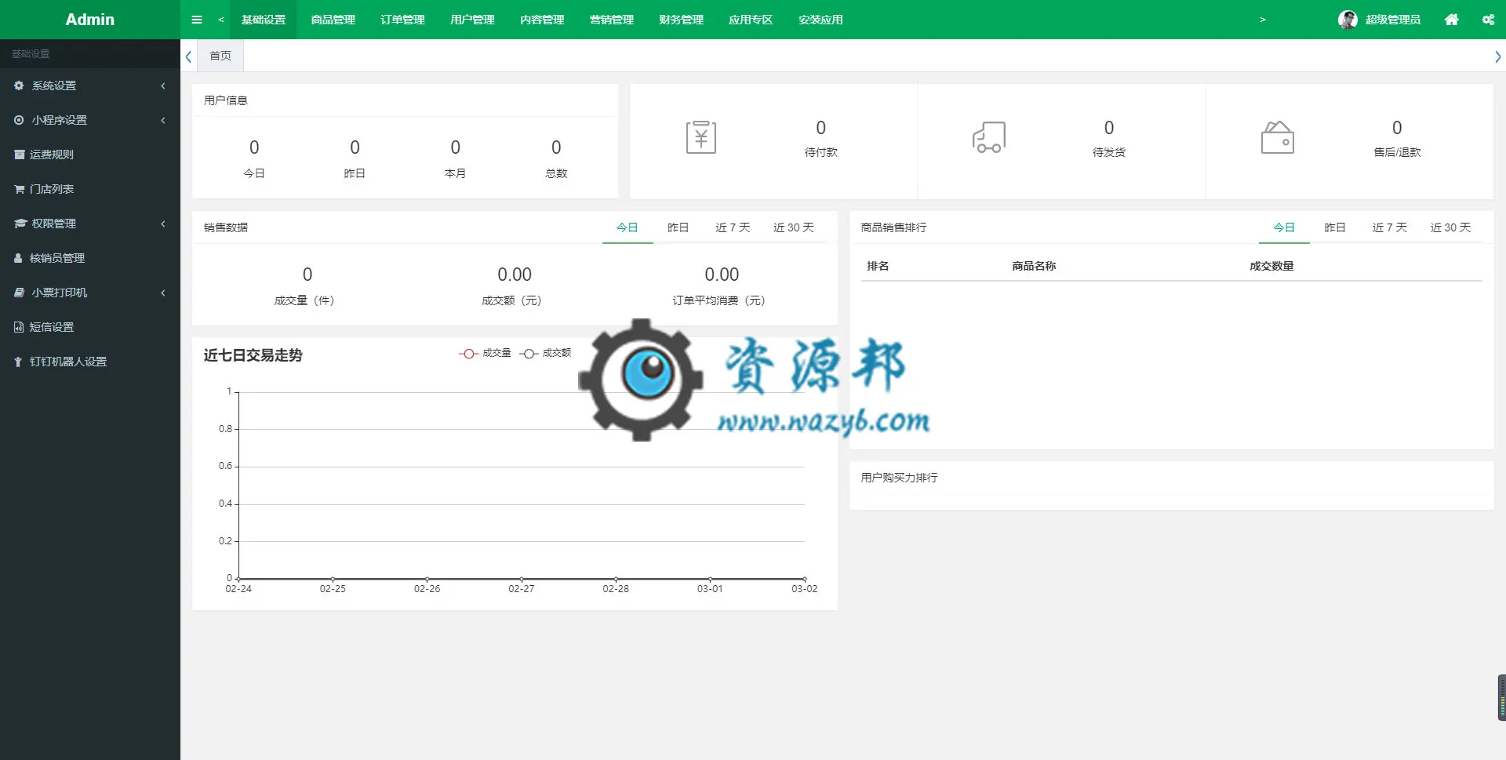Click the 待付款 yen receipt icon

pos(700,137)
